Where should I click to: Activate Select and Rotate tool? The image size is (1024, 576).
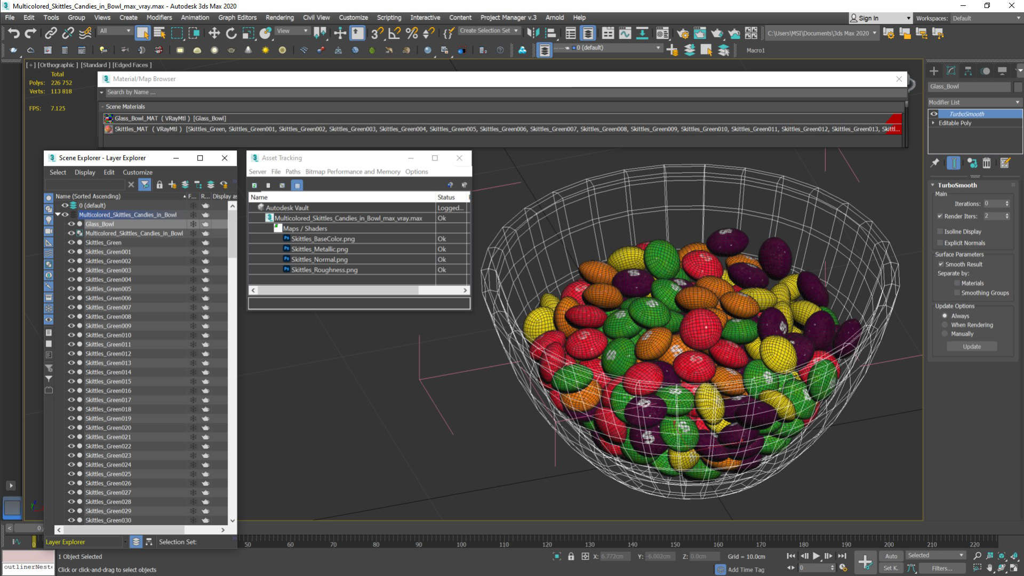[x=231, y=33]
